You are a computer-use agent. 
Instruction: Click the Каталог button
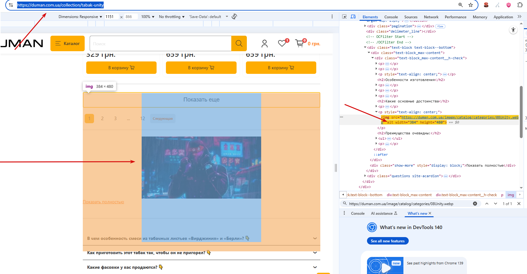point(68,43)
